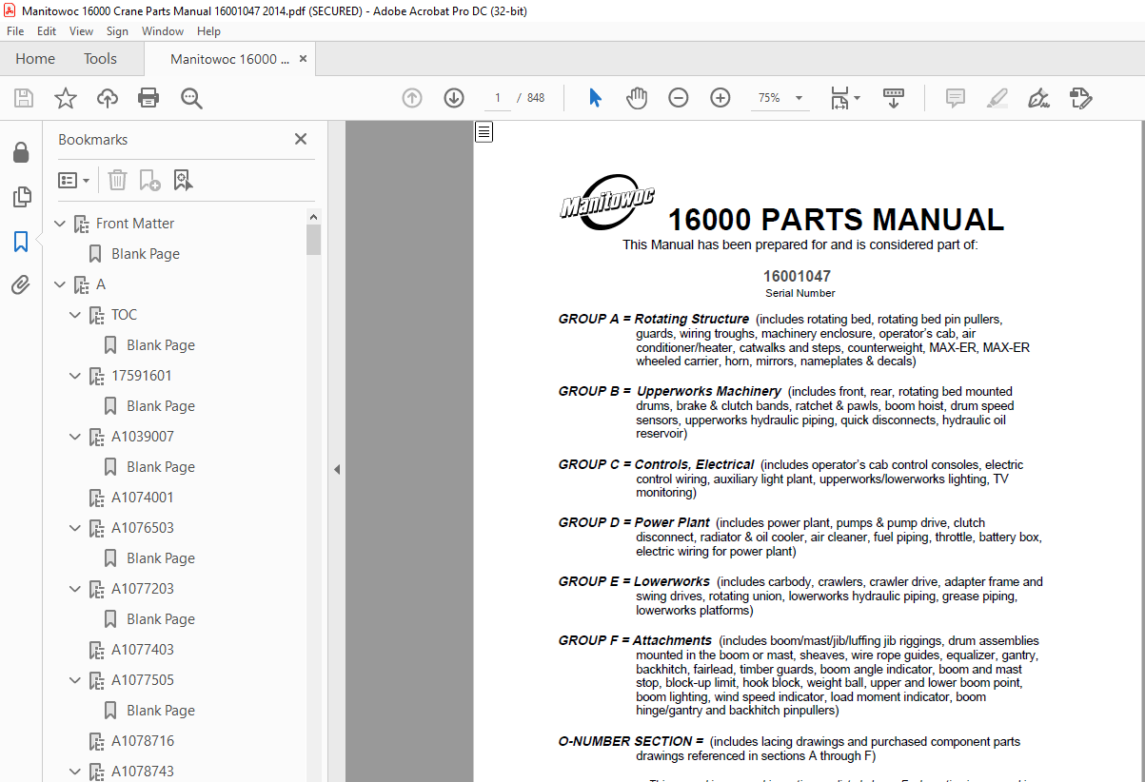Upload the file using the cloud icon
The image size is (1145, 782).
(x=108, y=98)
